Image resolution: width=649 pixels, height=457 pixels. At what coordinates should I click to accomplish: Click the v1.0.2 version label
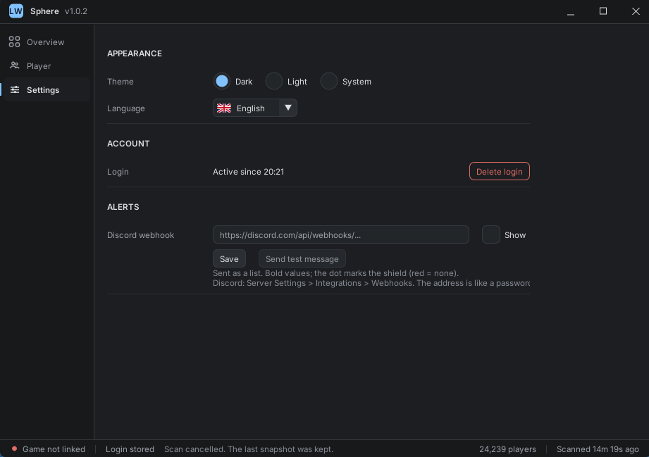pos(76,11)
